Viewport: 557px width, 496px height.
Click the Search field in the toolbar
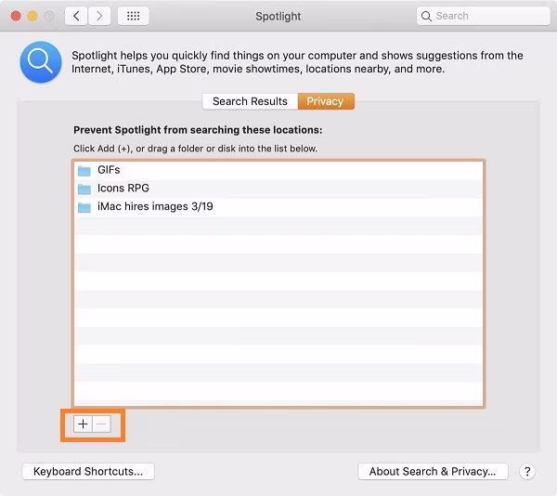click(x=483, y=16)
